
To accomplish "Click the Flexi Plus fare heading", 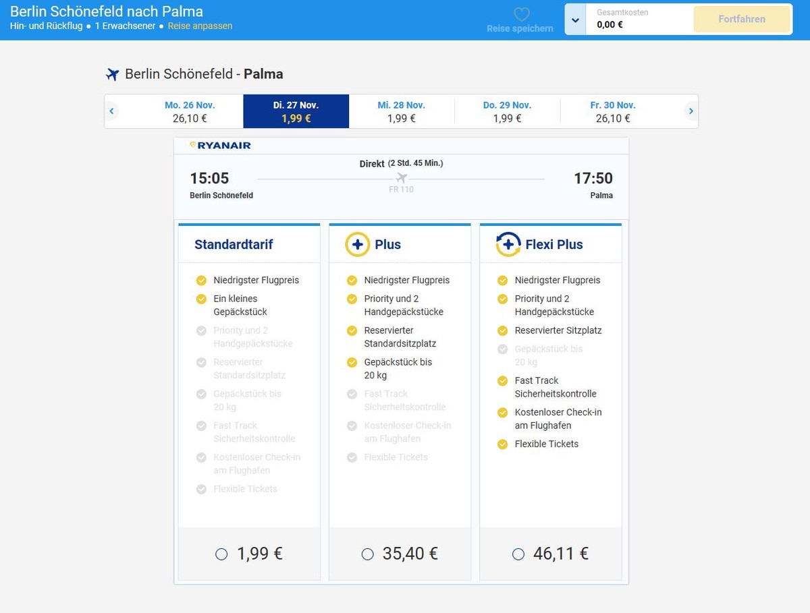I will click(x=554, y=244).
